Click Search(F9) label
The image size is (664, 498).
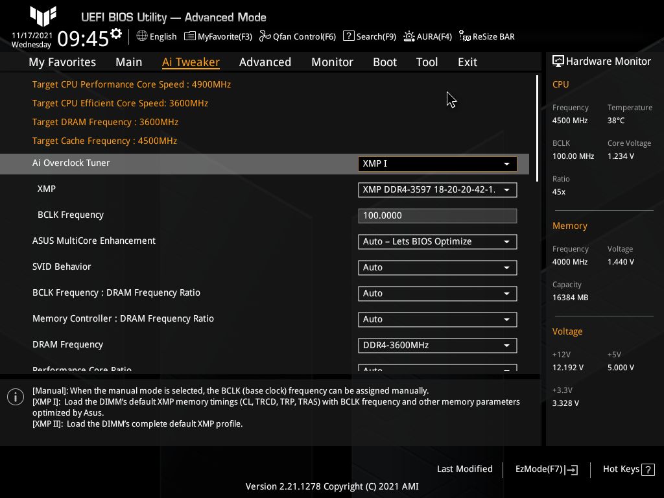tap(376, 36)
